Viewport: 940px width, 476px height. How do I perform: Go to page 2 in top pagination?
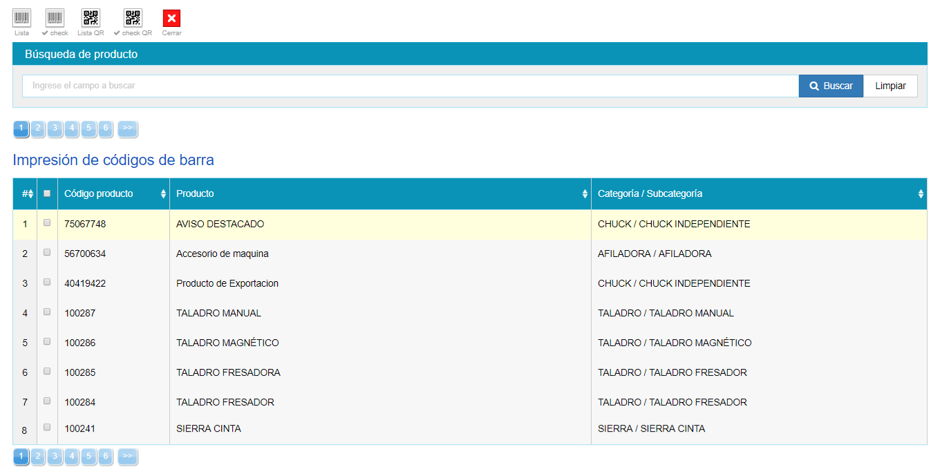[x=38, y=128]
